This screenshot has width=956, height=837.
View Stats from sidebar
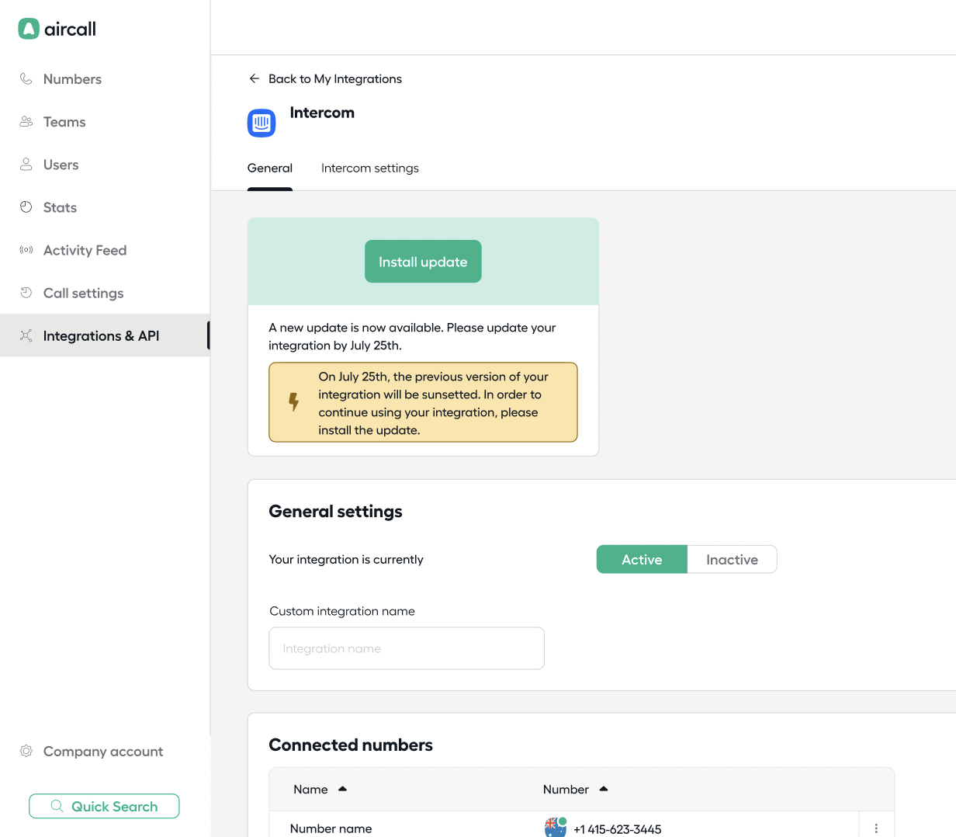(105, 207)
